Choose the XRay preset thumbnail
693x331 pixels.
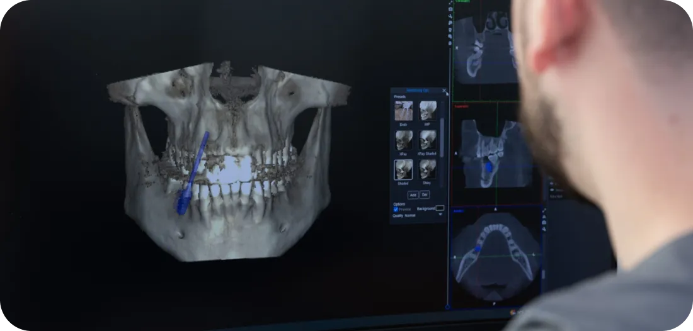click(x=403, y=140)
